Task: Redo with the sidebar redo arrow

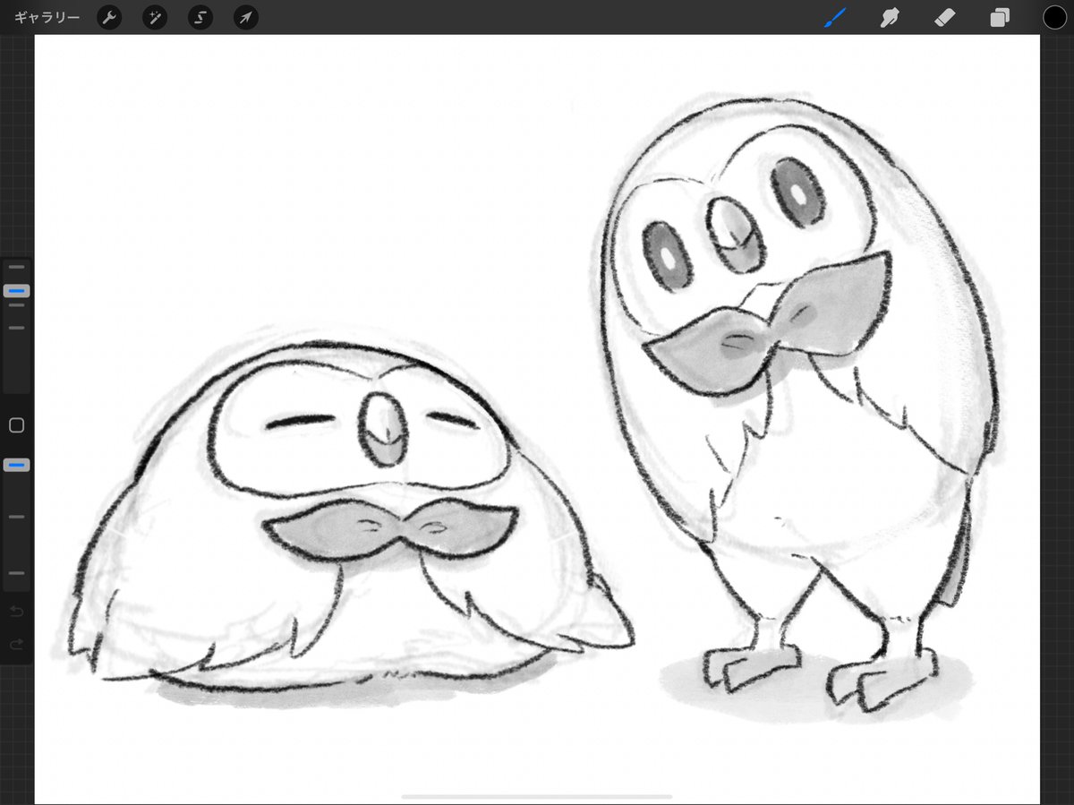Action: (x=16, y=645)
